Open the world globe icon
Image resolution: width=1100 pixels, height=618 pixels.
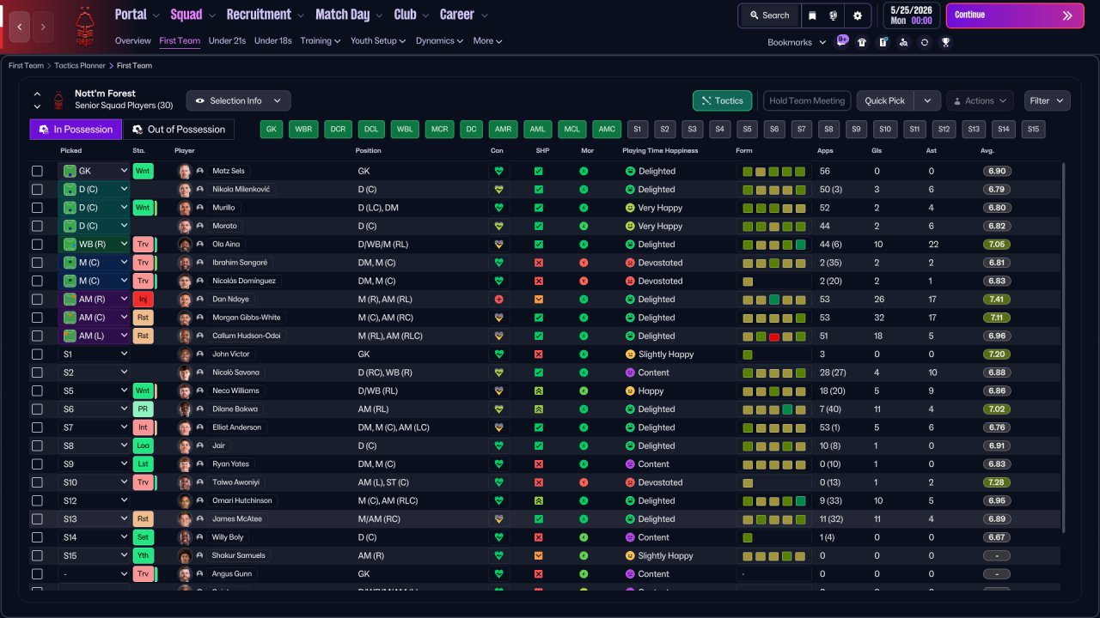point(834,15)
